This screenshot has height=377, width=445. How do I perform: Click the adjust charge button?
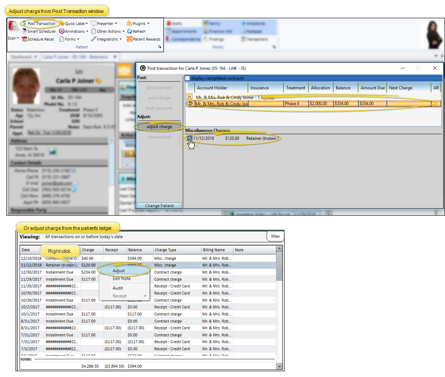click(159, 127)
